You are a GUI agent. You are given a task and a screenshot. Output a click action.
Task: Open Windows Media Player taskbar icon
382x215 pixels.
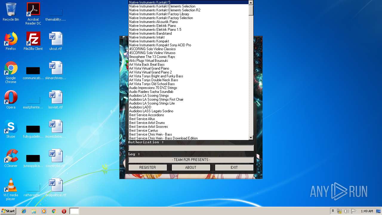click(44, 211)
